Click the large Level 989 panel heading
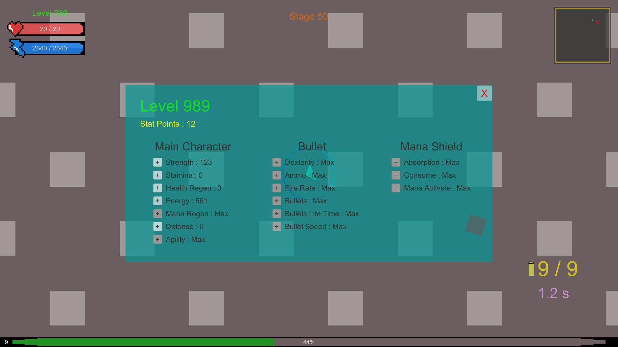 [x=175, y=106]
